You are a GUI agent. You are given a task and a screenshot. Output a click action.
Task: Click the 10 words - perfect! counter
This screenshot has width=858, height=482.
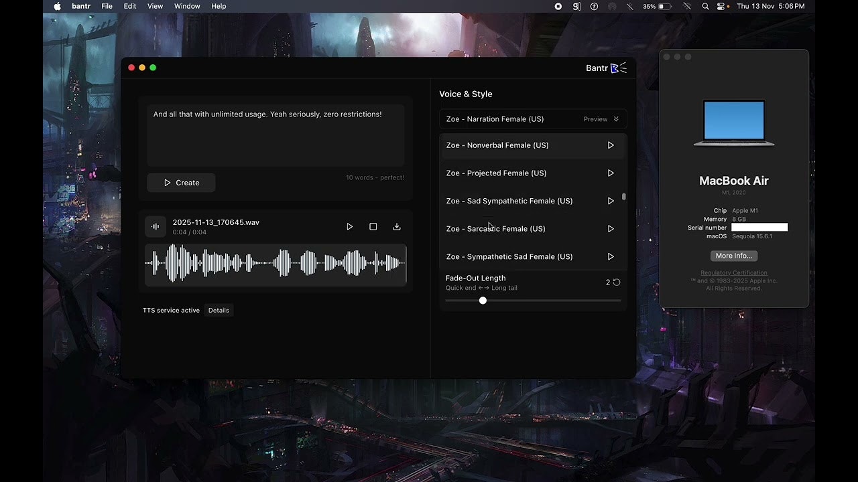click(x=375, y=178)
